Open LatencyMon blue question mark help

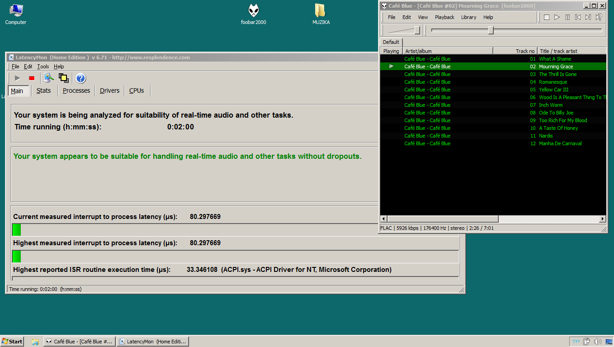[80, 78]
